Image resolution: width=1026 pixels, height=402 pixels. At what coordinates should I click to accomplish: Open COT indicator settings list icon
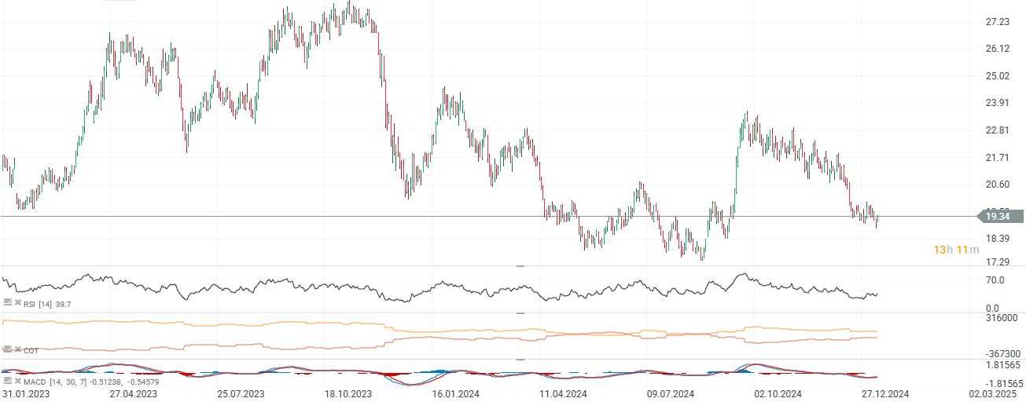(7, 349)
